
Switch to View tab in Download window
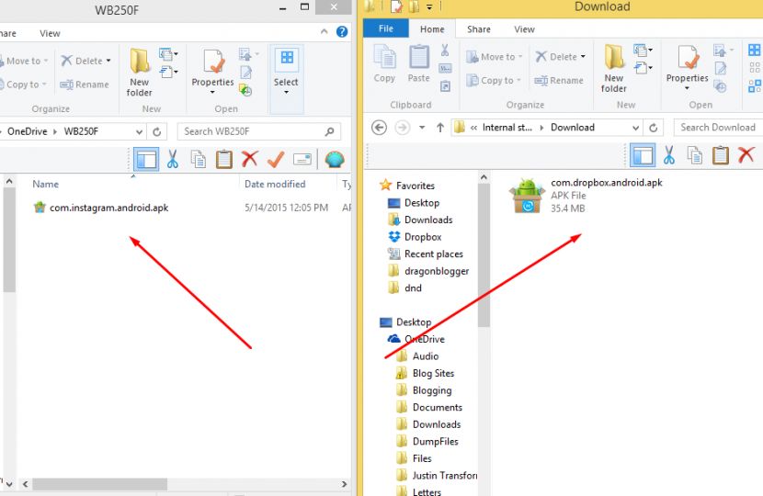(x=524, y=29)
